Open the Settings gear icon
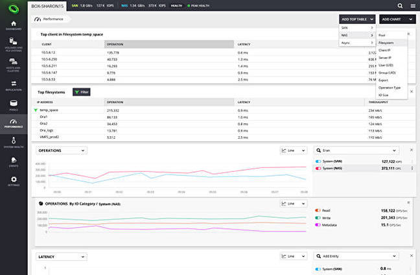The height and width of the screenshot is (275, 420). (14, 179)
